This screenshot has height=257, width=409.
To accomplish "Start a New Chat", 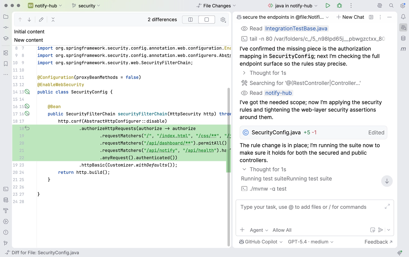I will [x=350, y=17].
